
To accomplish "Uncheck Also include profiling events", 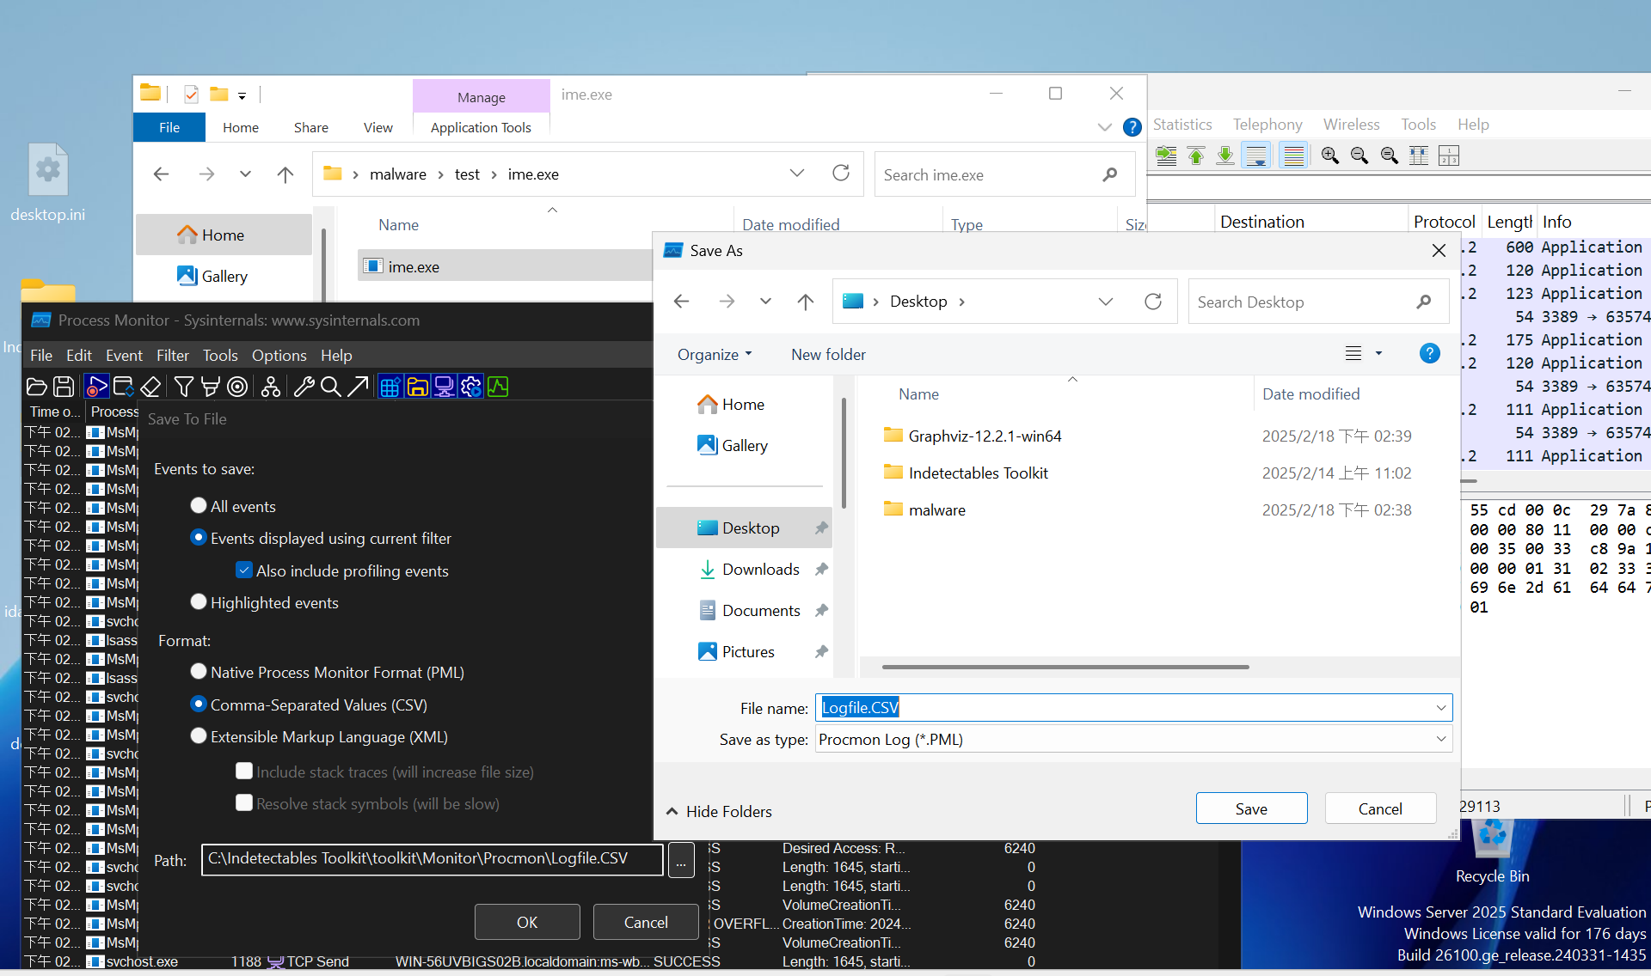I will tap(244, 570).
